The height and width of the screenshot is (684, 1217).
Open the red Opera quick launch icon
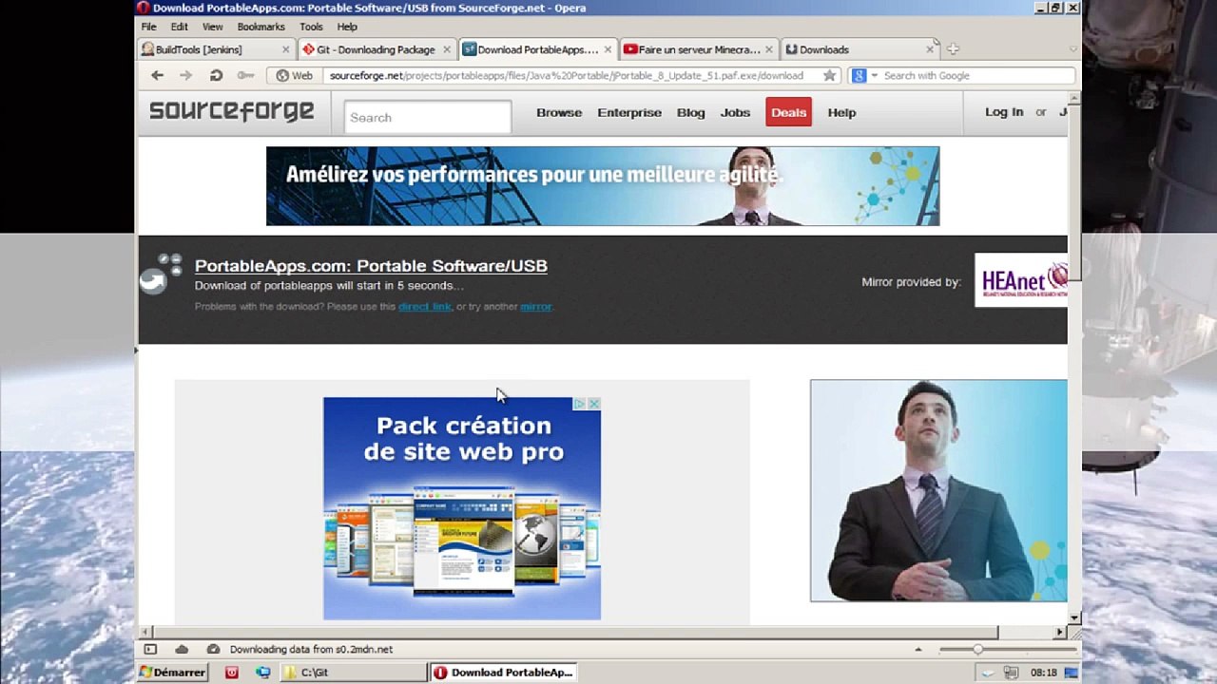(x=231, y=672)
